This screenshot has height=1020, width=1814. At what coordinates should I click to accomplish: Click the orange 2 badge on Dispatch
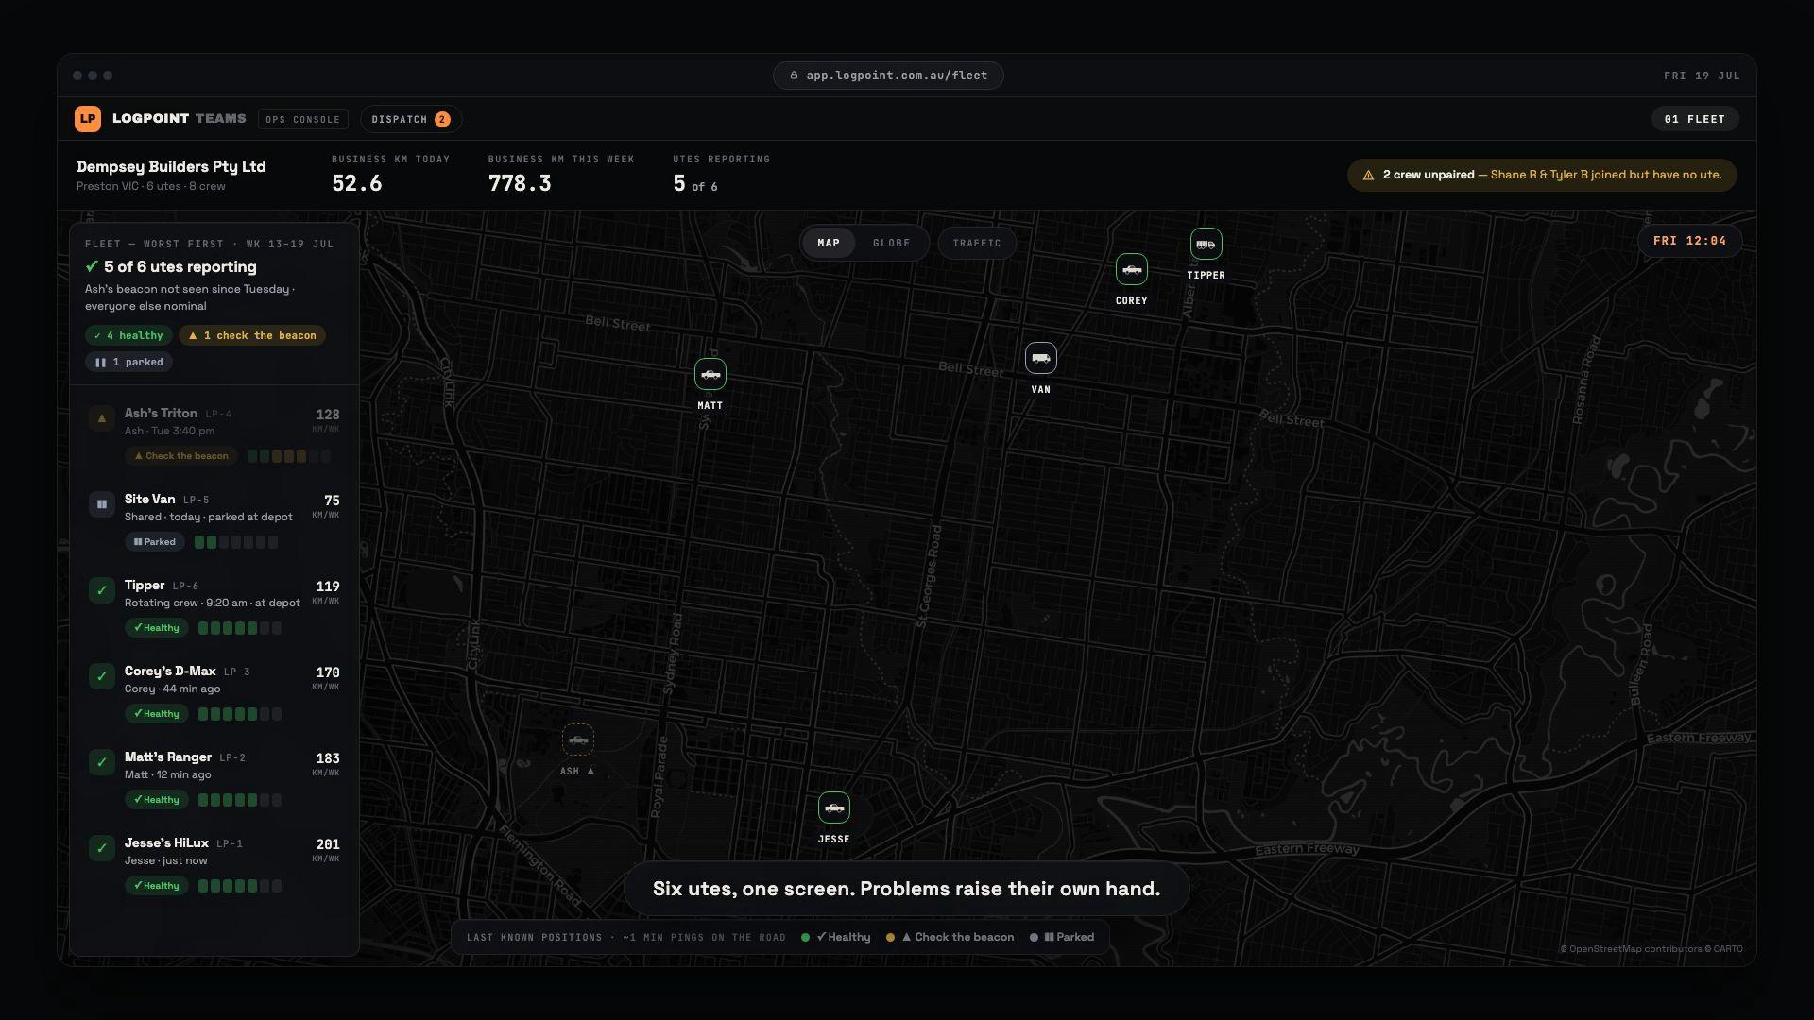click(x=442, y=119)
